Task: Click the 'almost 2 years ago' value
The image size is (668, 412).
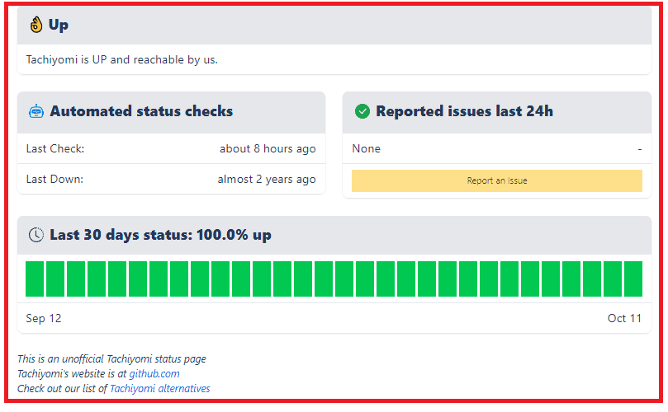Action: (267, 180)
